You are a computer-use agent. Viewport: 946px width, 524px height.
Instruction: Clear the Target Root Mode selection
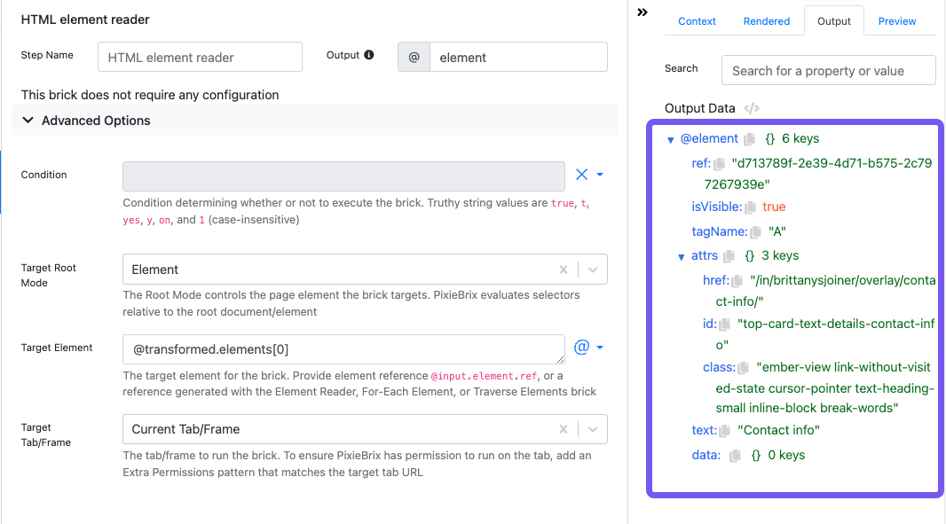click(x=564, y=270)
